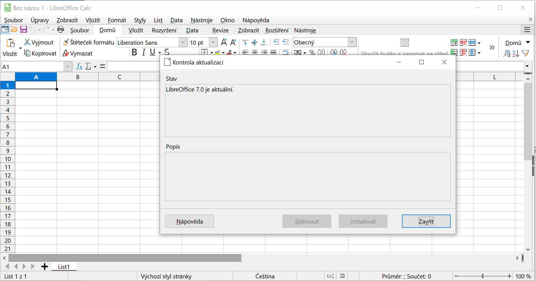
Task: Add a new sheet with the plus icon
Action: 45,266
